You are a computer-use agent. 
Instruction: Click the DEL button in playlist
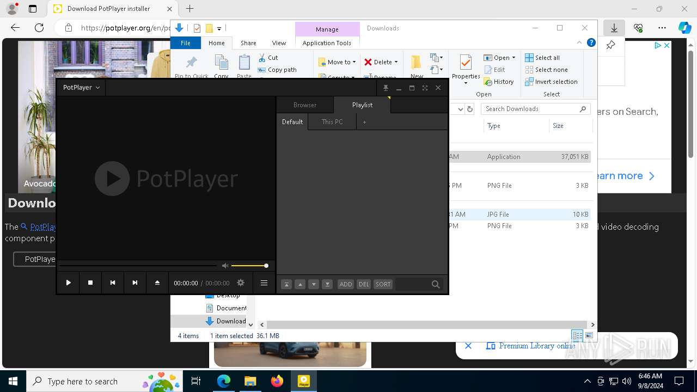pos(364,284)
